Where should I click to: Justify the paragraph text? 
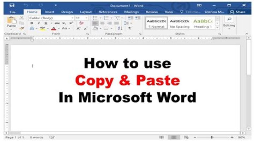tap(116, 23)
